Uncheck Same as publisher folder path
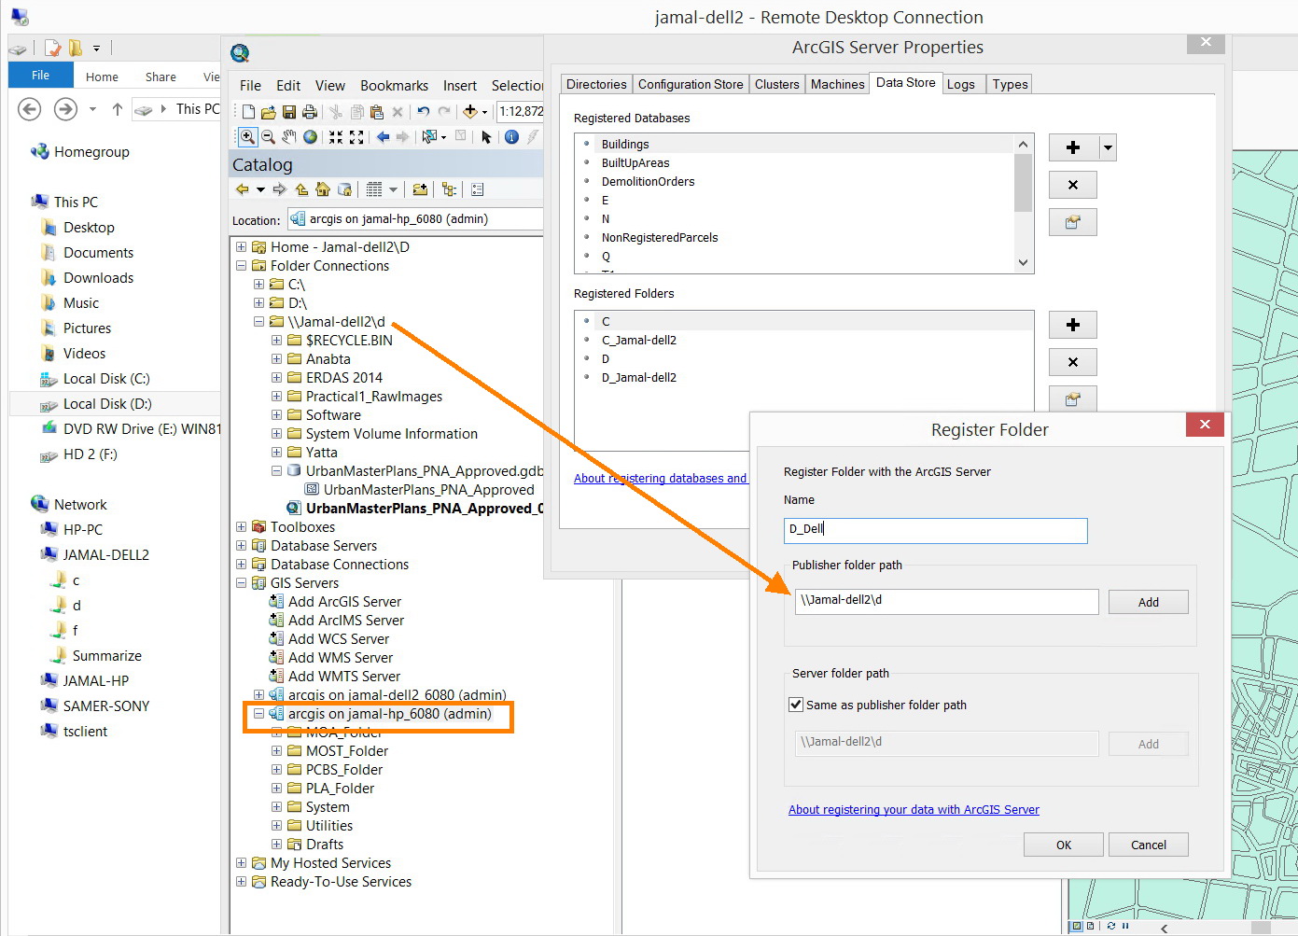 click(796, 705)
